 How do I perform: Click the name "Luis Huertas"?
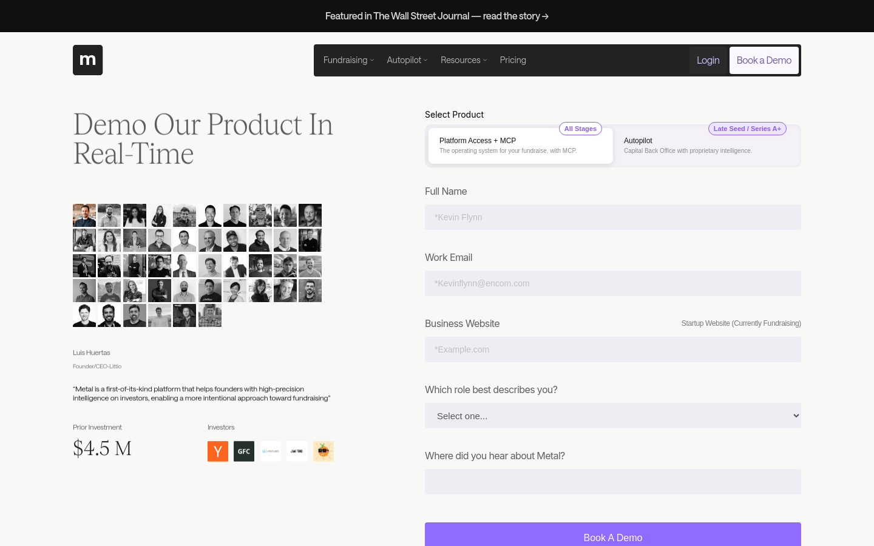click(x=92, y=352)
